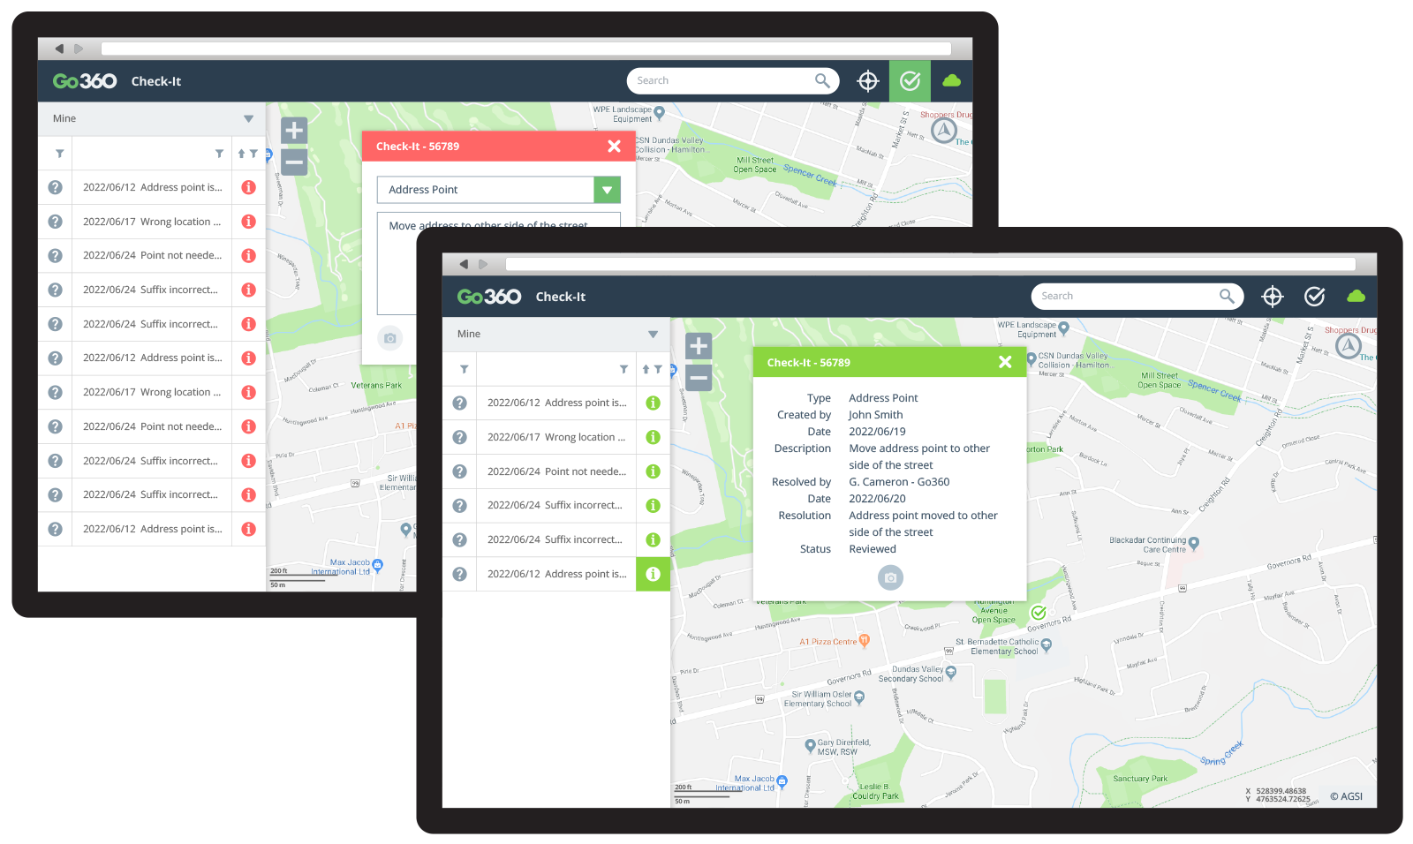This screenshot has width=1413, height=844.
Task: Expand the Mine dropdown in the back window
Action: click(x=248, y=119)
